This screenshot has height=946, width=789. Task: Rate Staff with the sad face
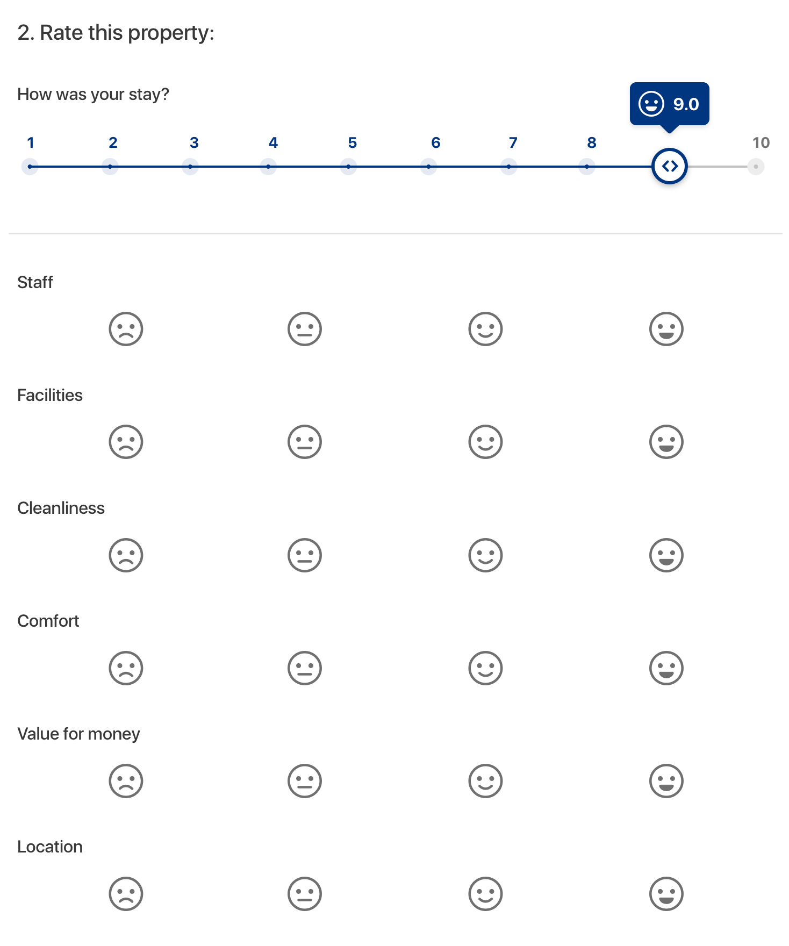pos(126,329)
